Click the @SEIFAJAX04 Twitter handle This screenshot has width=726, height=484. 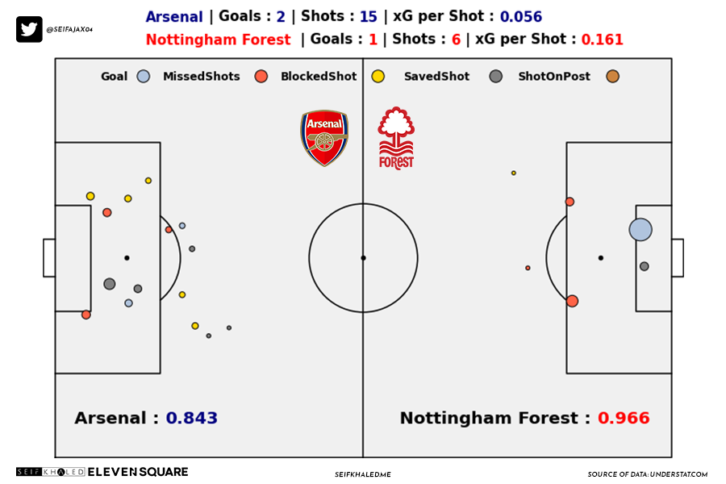coord(69,29)
